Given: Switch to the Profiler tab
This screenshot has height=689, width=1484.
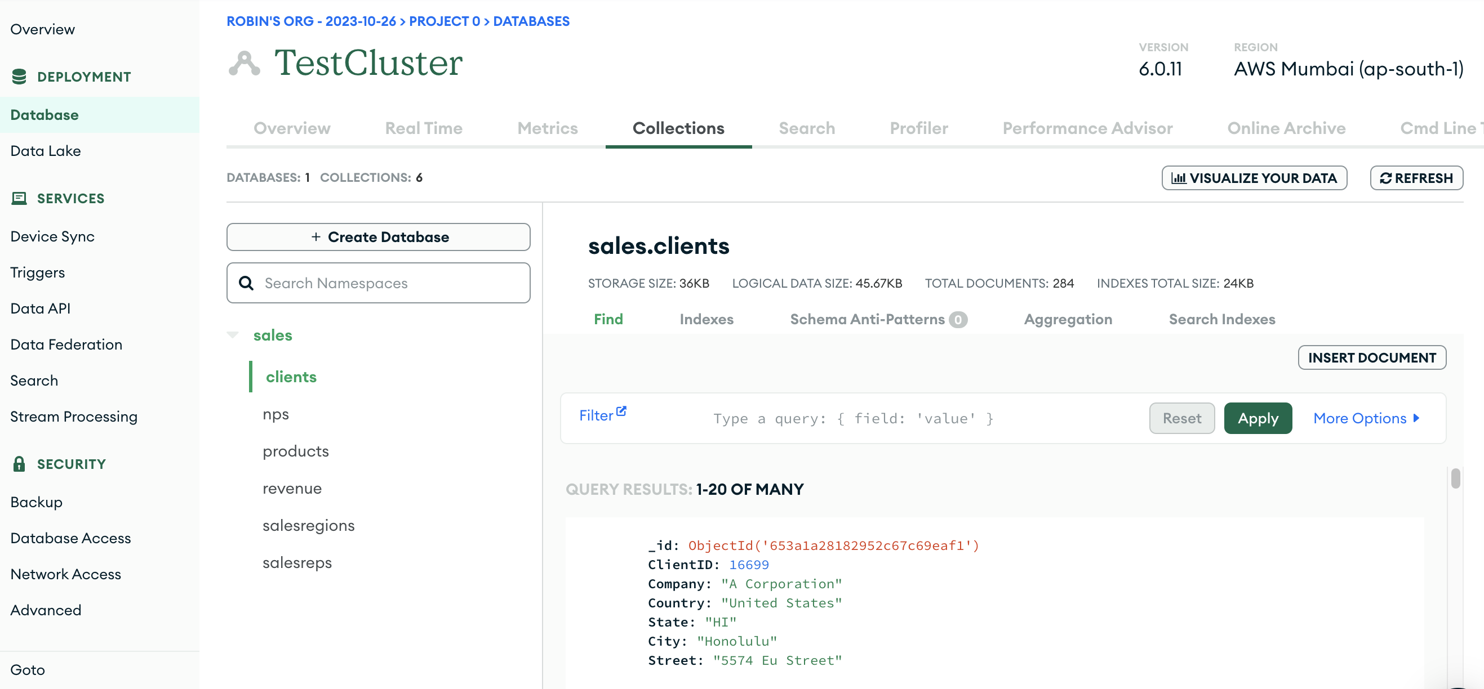Looking at the screenshot, I should tap(919, 128).
